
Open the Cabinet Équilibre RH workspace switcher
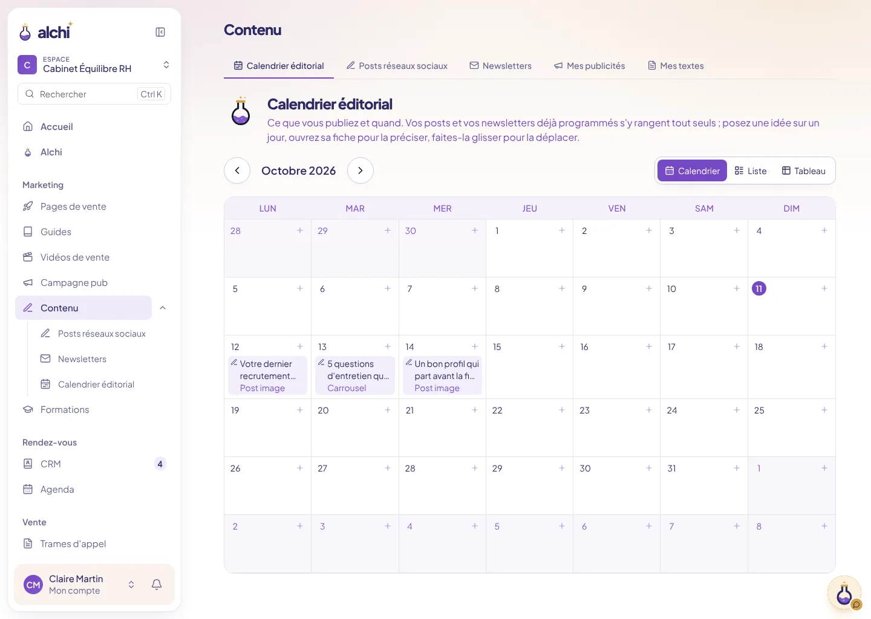(94, 65)
